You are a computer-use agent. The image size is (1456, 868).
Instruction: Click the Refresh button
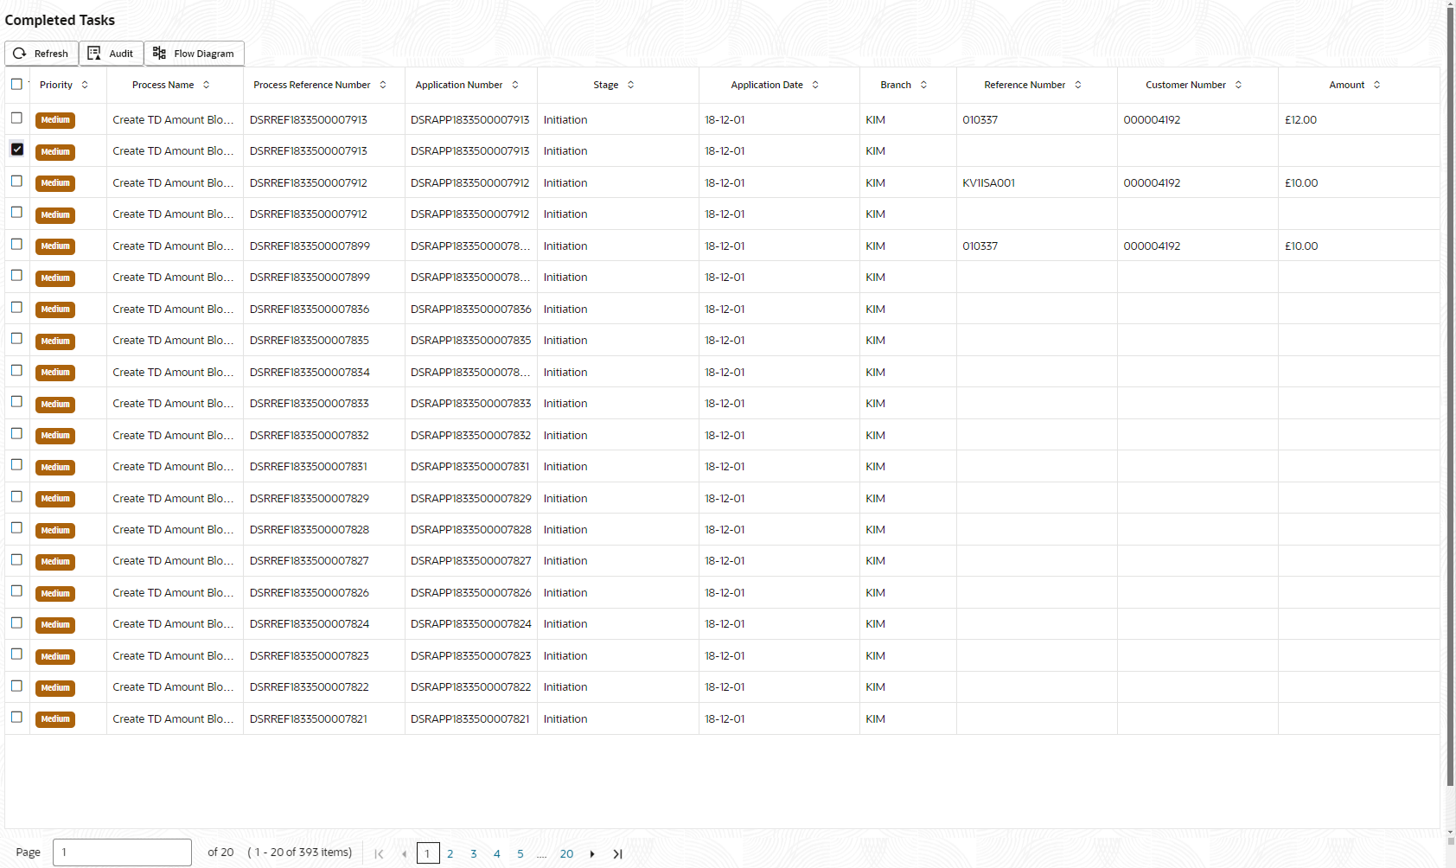coord(42,54)
